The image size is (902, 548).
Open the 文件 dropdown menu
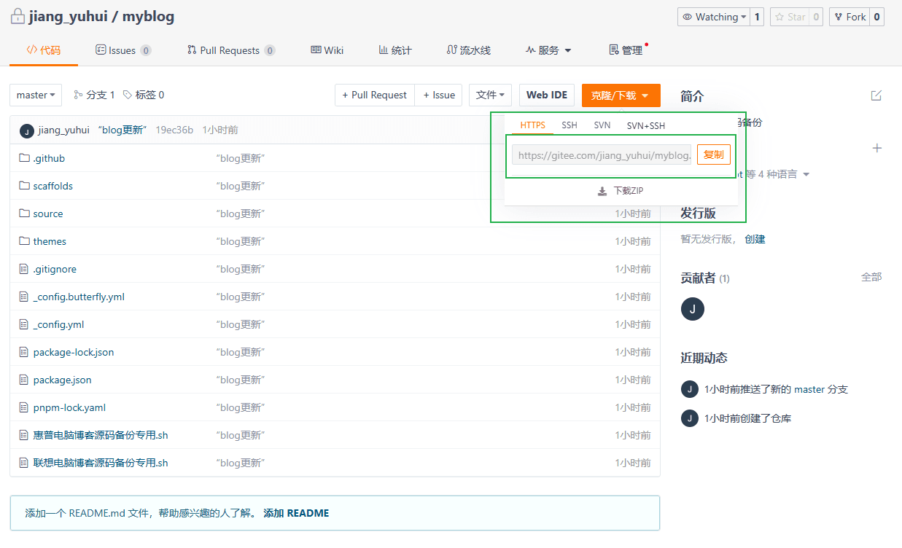coord(490,95)
